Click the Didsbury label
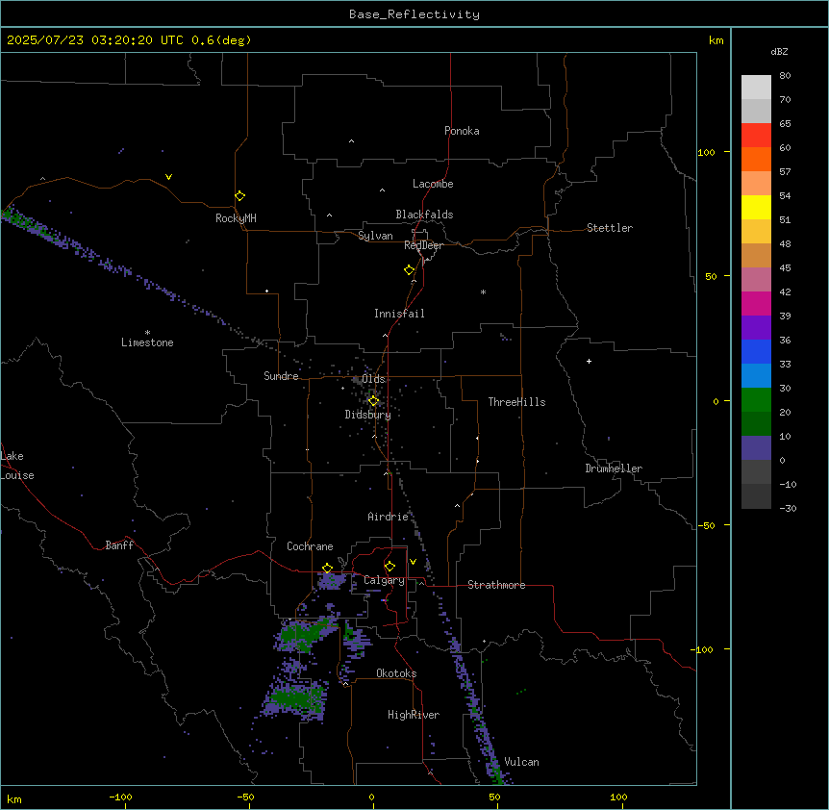Image resolution: width=829 pixels, height=810 pixels. coord(368,415)
